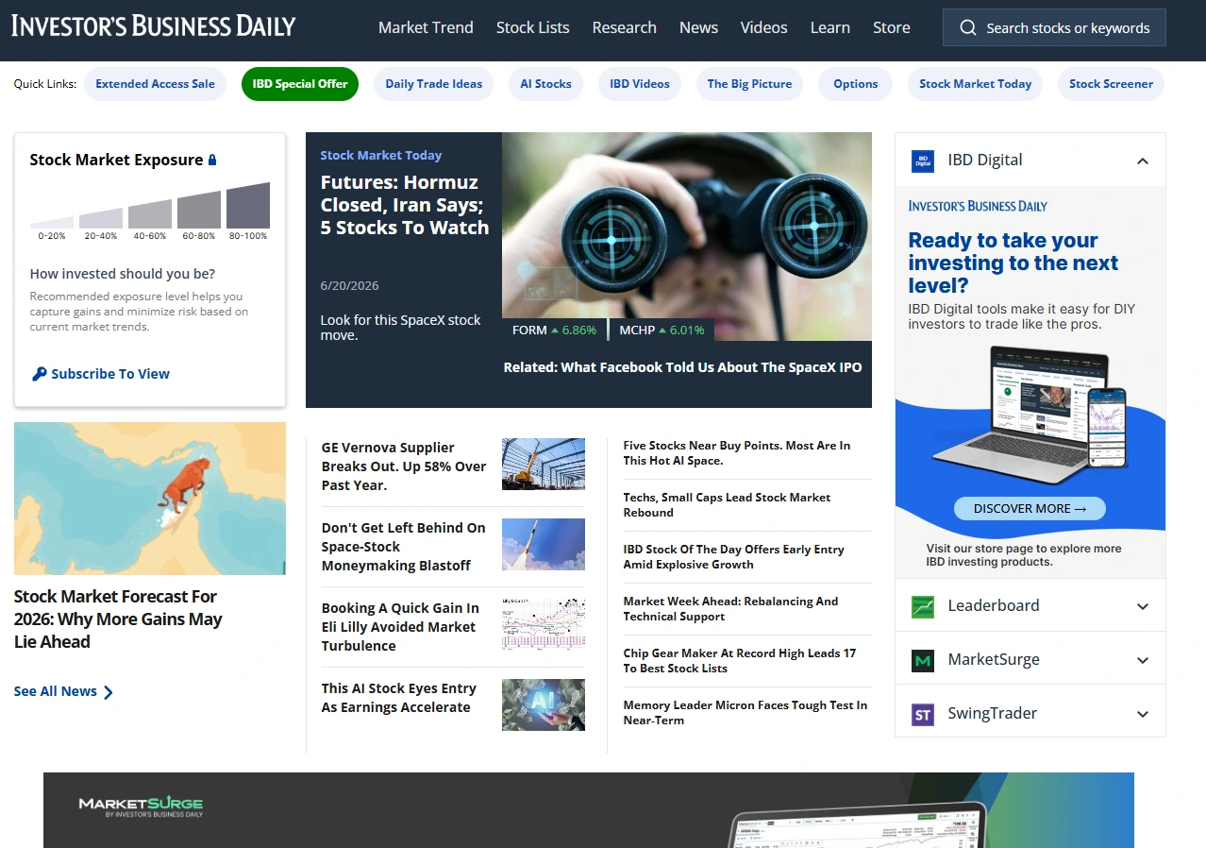Select the 80-100% exposure bar

[248, 206]
